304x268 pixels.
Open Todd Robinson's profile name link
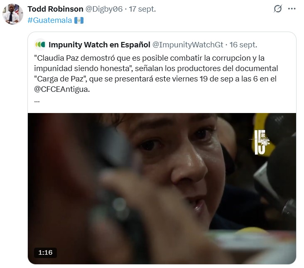(56, 9)
